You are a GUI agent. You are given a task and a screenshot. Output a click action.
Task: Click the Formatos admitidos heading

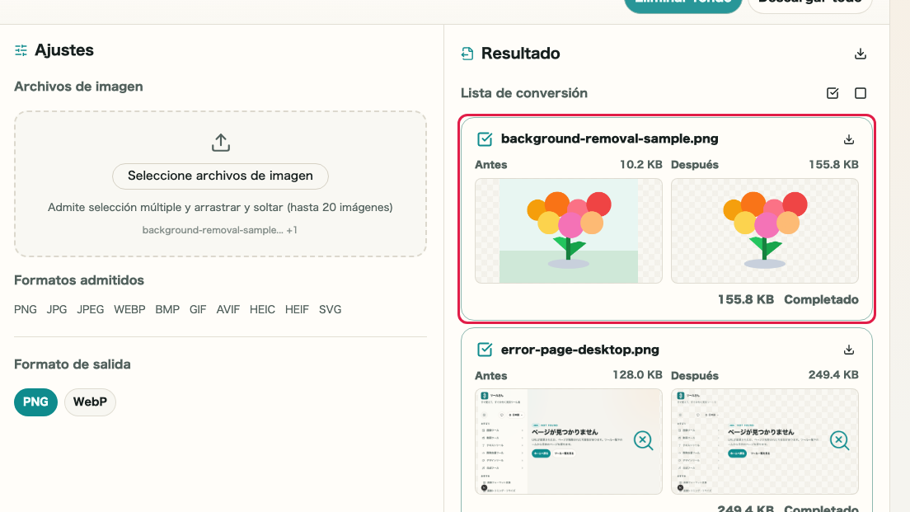(79, 279)
